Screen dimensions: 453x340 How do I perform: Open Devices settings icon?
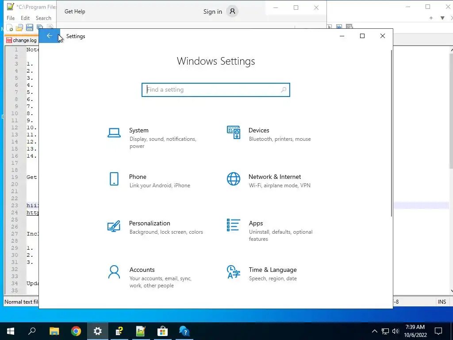click(234, 132)
